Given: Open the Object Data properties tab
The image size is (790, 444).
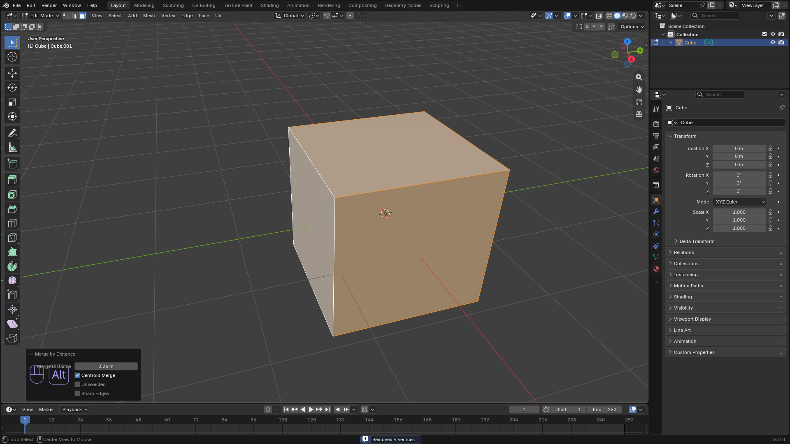Looking at the screenshot, I should tap(656, 257).
